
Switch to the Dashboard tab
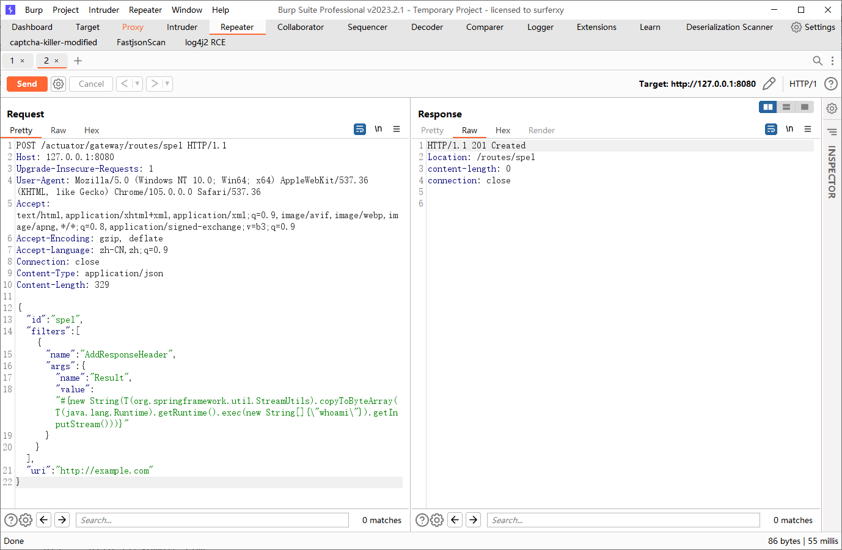[x=32, y=27]
